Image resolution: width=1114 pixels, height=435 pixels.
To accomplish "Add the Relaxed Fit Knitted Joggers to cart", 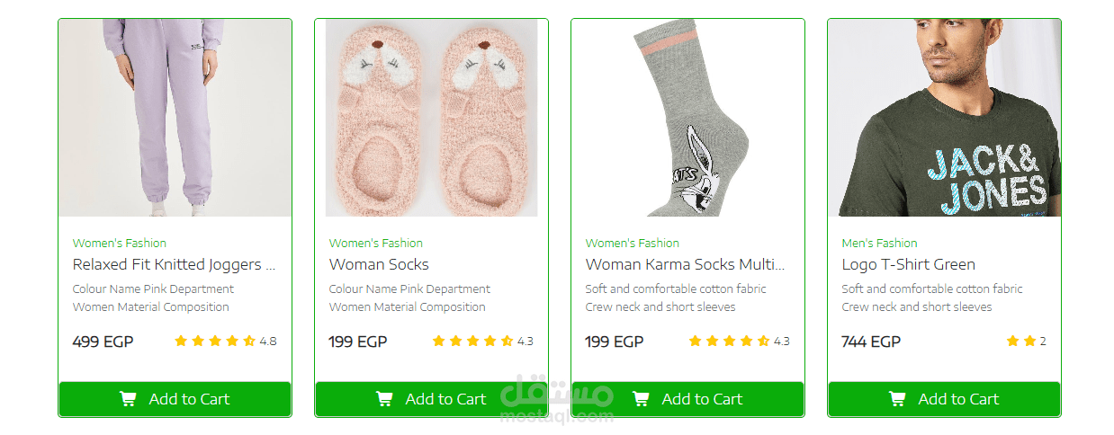I will (175, 399).
